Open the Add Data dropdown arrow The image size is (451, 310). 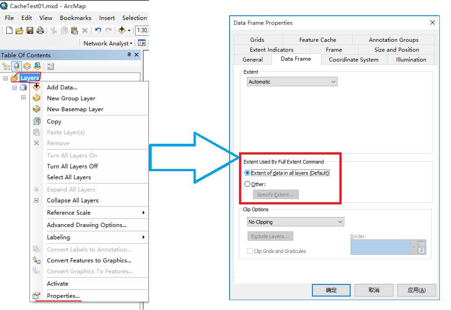(x=129, y=31)
